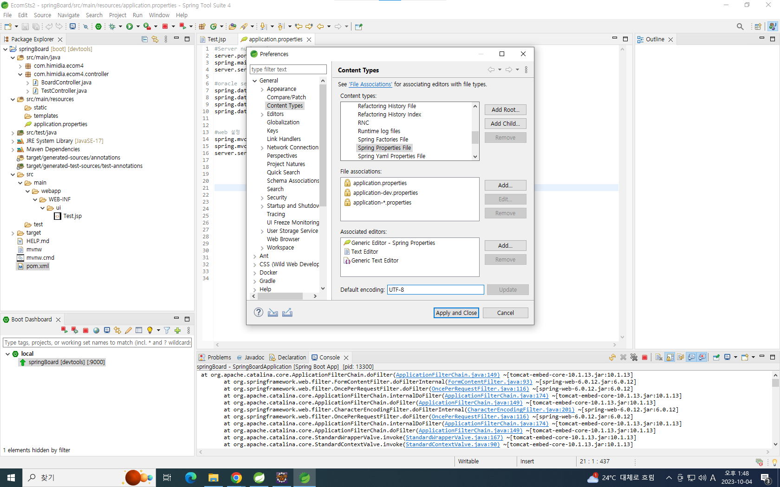Click Link with Editor in Package Explorer
The height and width of the screenshot is (487, 780).
[x=155, y=39]
